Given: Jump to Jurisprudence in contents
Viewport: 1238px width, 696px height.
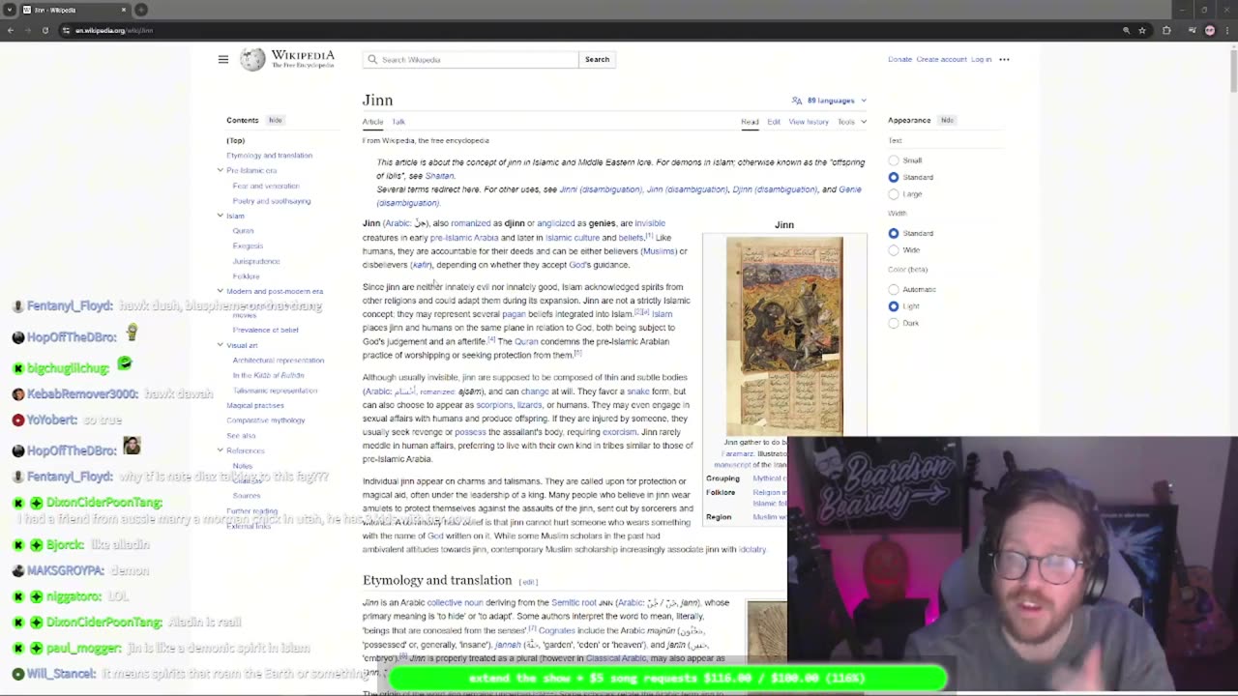Looking at the screenshot, I should click(256, 261).
